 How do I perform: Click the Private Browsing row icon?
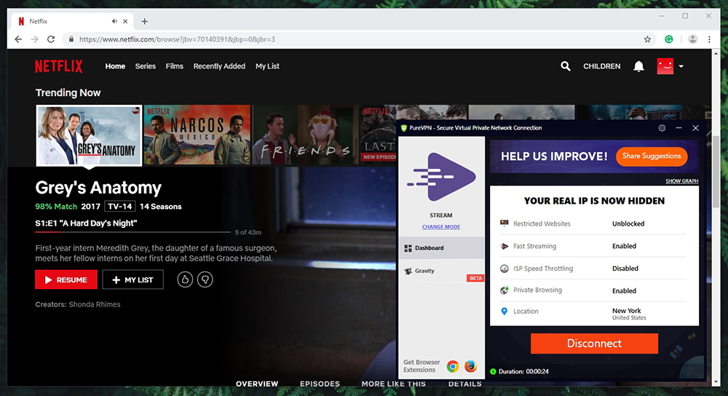click(505, 290)
